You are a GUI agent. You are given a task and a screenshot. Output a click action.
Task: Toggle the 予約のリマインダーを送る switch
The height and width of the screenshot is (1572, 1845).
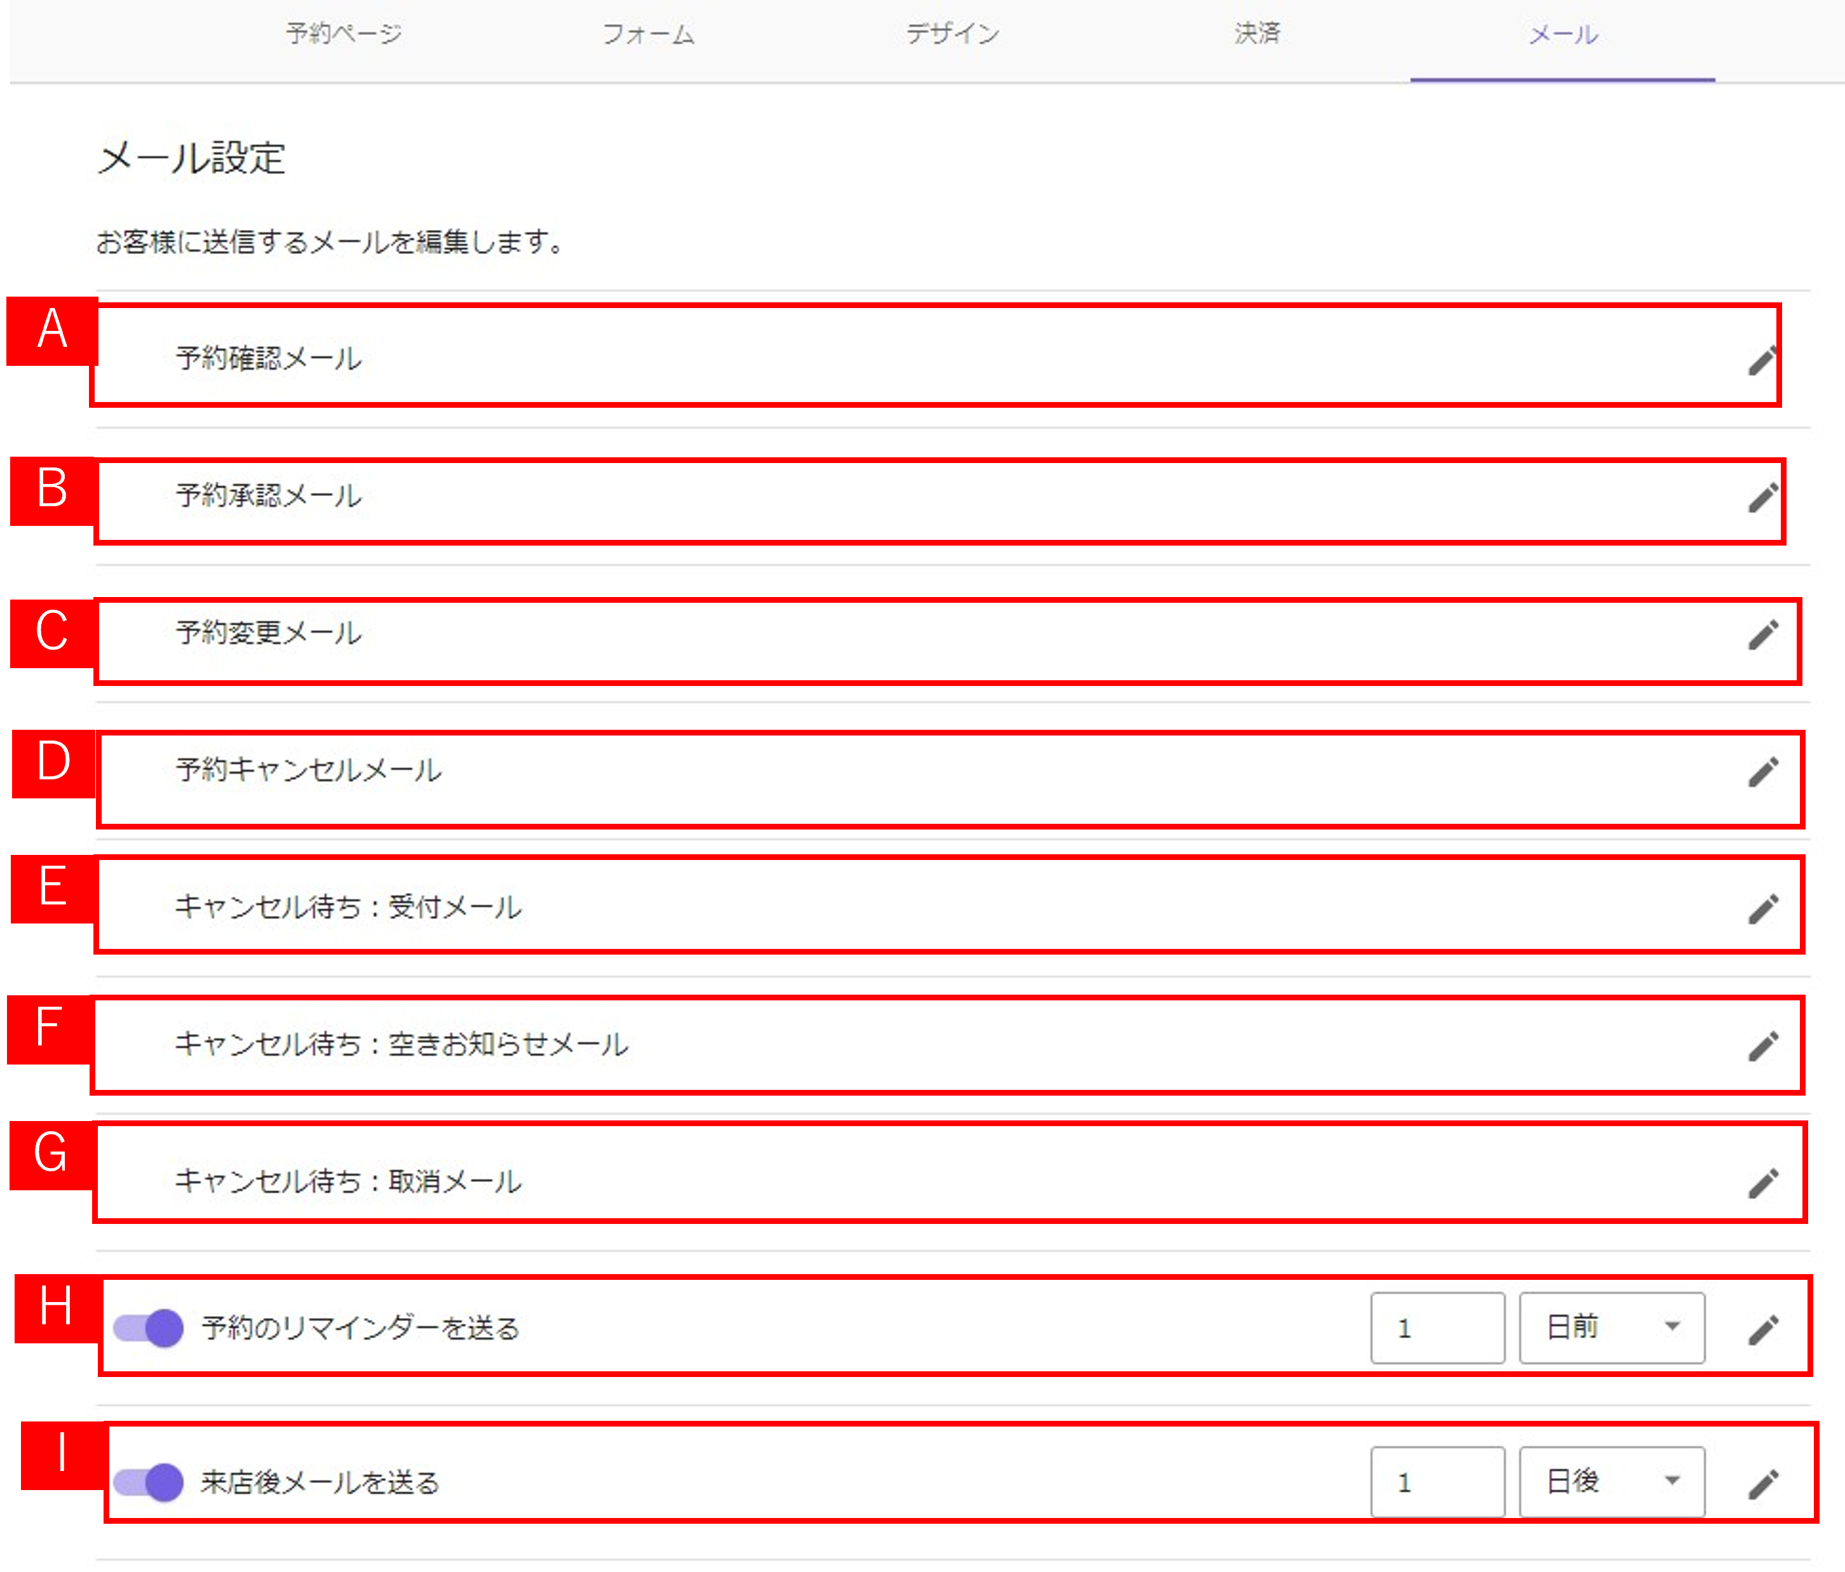coord(148,1328)
